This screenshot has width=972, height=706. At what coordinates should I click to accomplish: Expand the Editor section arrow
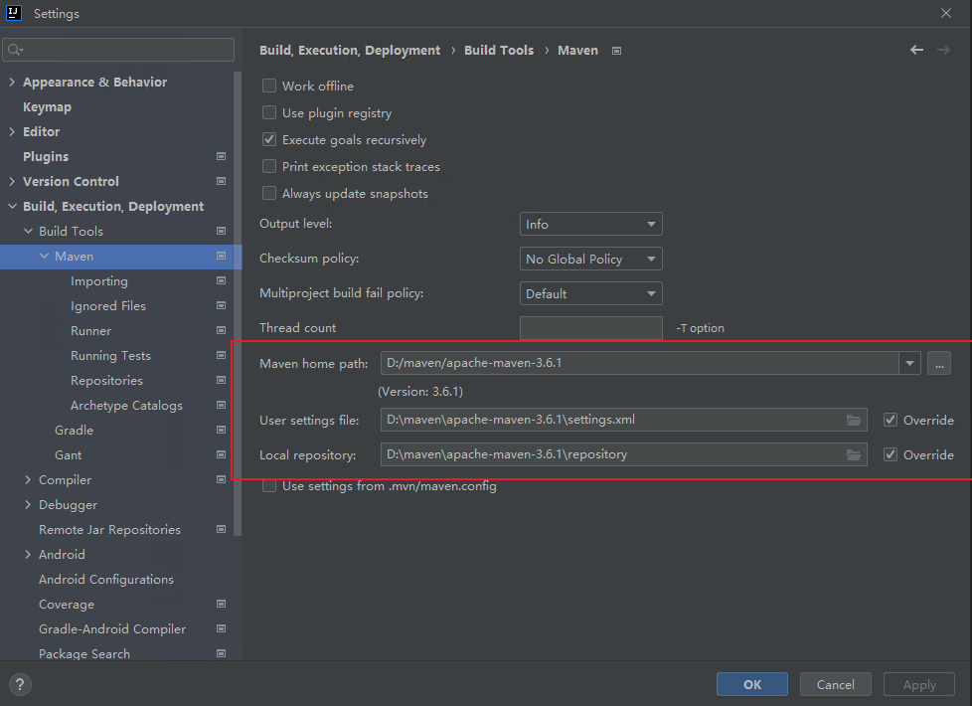12,131
